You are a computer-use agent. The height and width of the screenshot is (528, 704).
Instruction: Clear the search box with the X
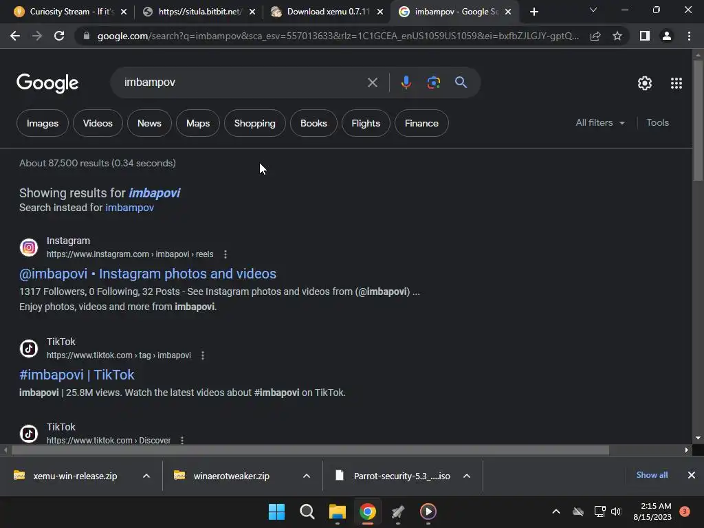[372, 82]
